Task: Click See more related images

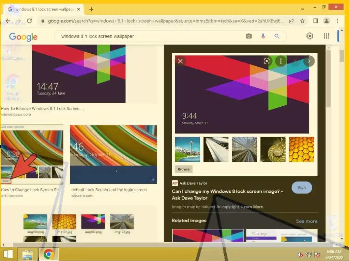Action: [x=306, y=221]
